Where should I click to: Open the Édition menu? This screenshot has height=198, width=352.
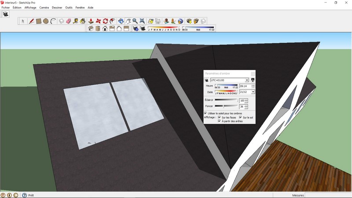[x=17, y=7]
